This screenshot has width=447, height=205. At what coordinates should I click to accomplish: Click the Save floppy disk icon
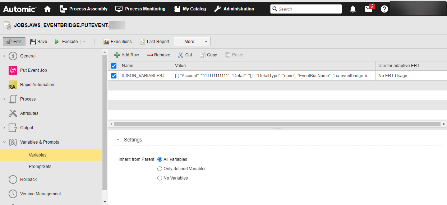[x=33, y=42]
